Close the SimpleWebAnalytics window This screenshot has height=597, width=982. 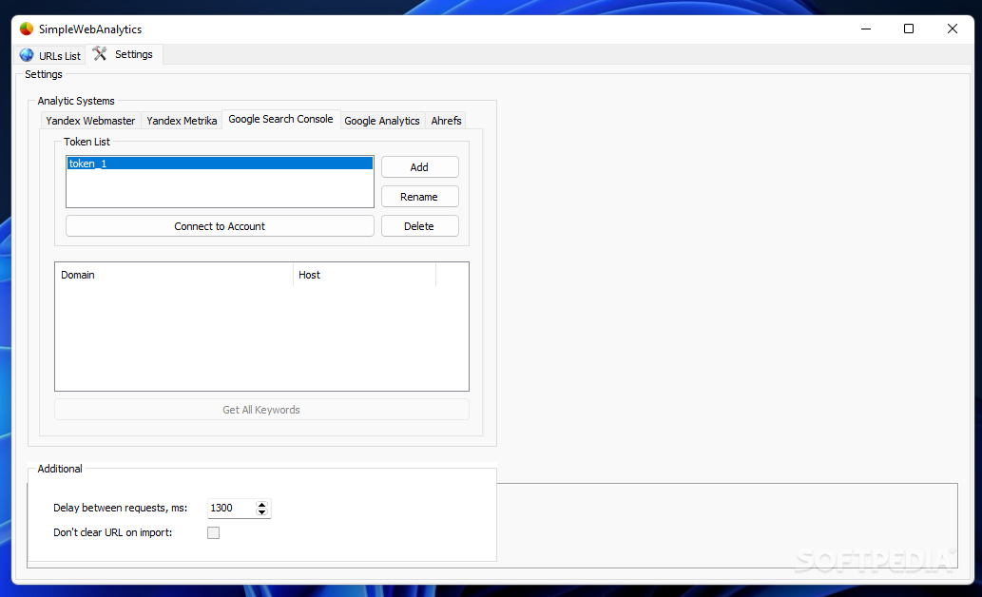[953, 29]
